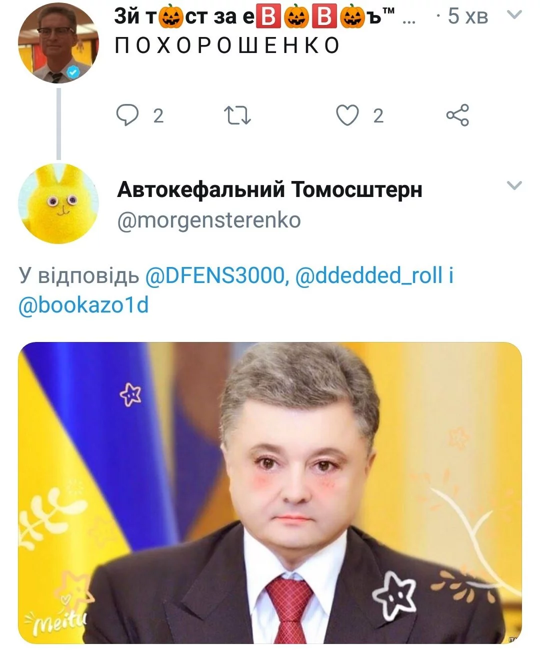Open the first tweet author's display name
This screenshot has width=540, height=665.
pyautogui.click(x=256, y=16)
